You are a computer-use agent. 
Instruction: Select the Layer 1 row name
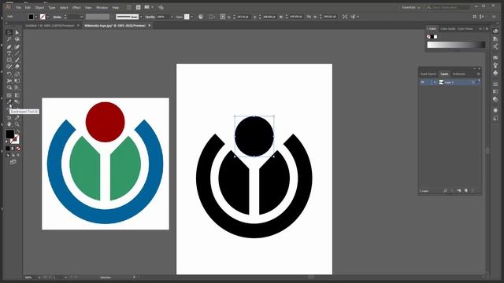tap(449, 83)
